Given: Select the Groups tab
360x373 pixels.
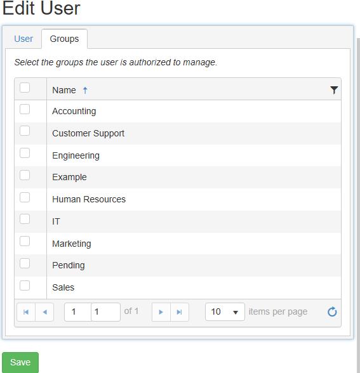Looking at the screenshot, I should [64, 39].
